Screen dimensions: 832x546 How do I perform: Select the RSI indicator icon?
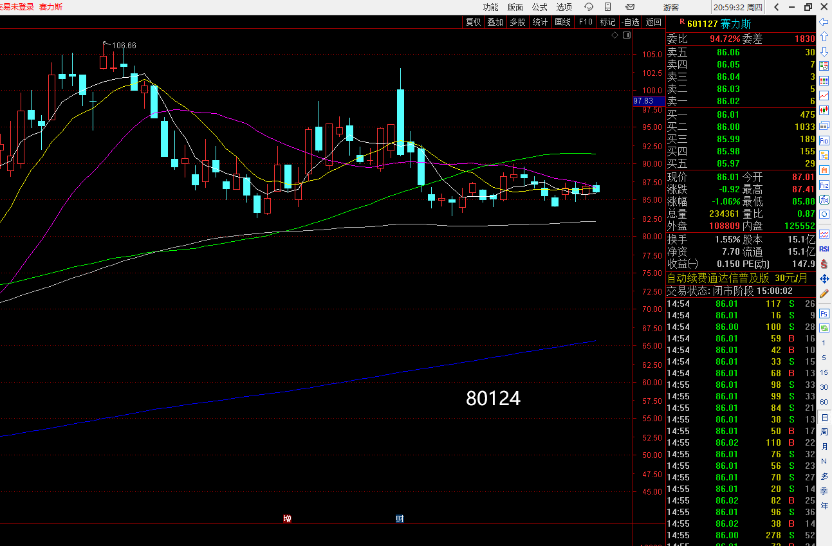coord(824,249)
